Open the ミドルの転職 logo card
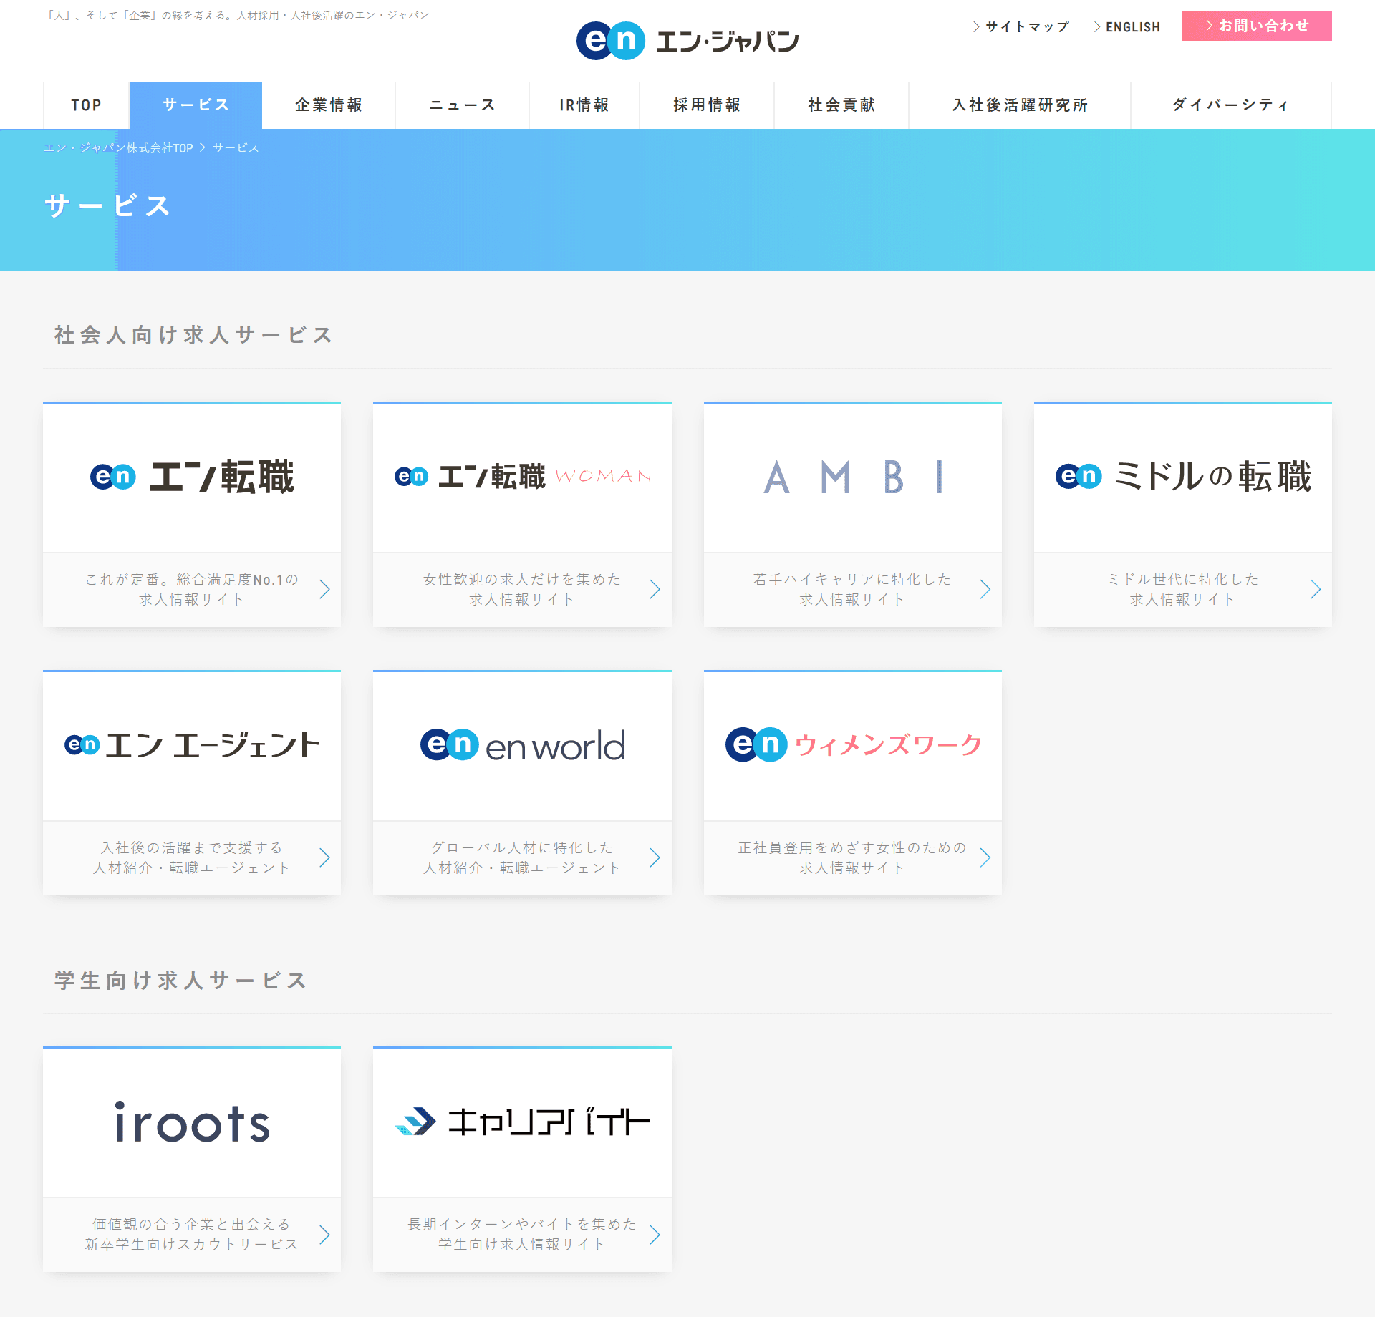This screenshot has width=1375, height=1317. click(x=1182, y=477)
